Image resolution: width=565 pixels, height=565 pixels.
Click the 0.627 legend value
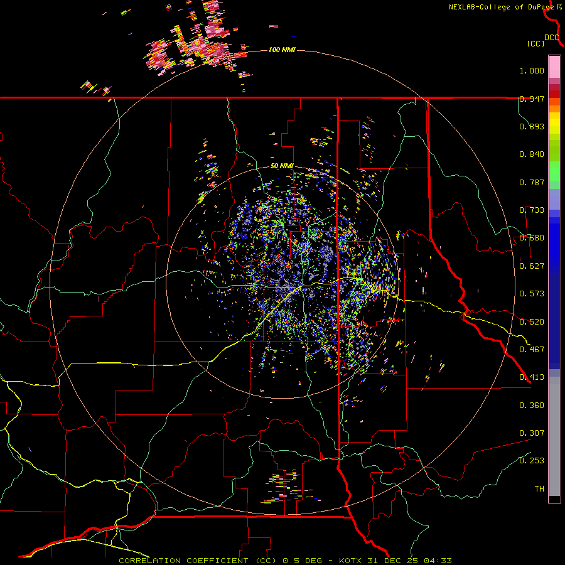tap(532, 266)
